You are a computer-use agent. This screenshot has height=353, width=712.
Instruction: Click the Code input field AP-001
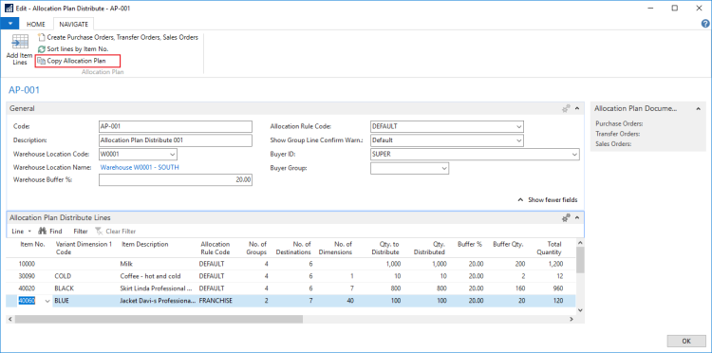(176, 126)
